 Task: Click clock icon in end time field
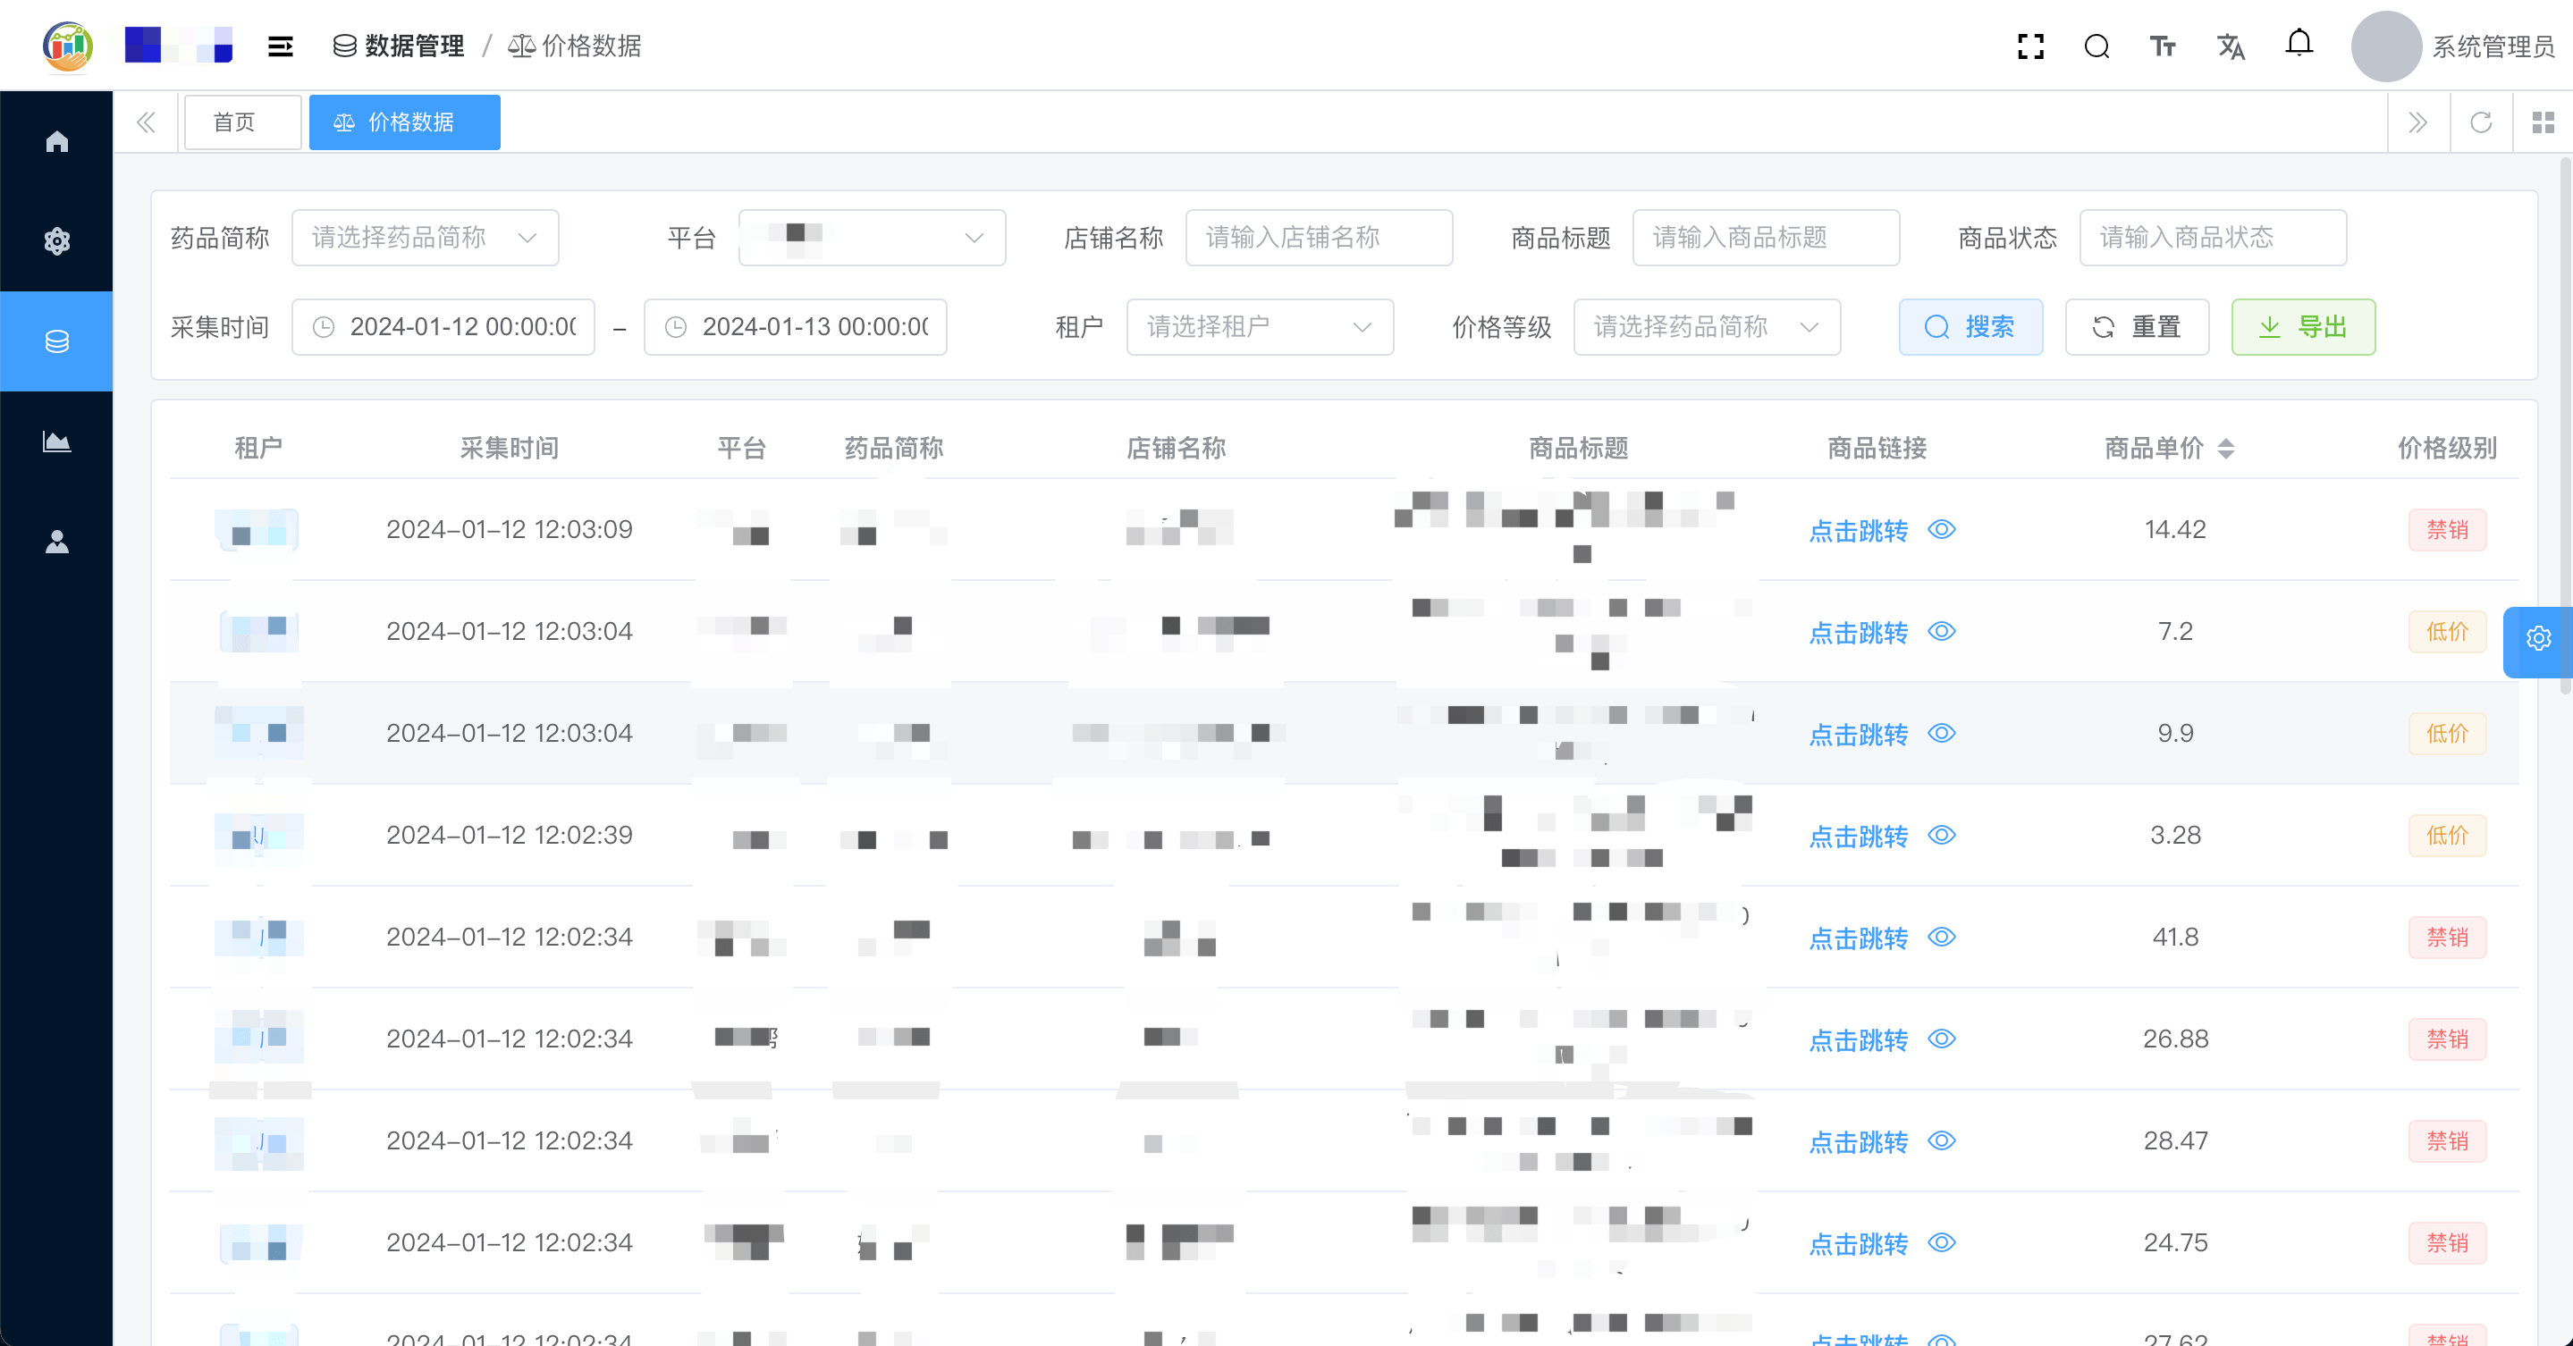click(676, 326)
